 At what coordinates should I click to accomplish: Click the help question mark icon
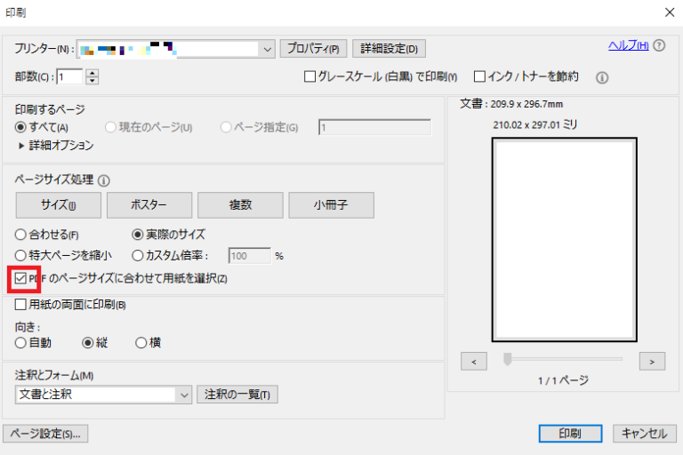coord(659,46)
